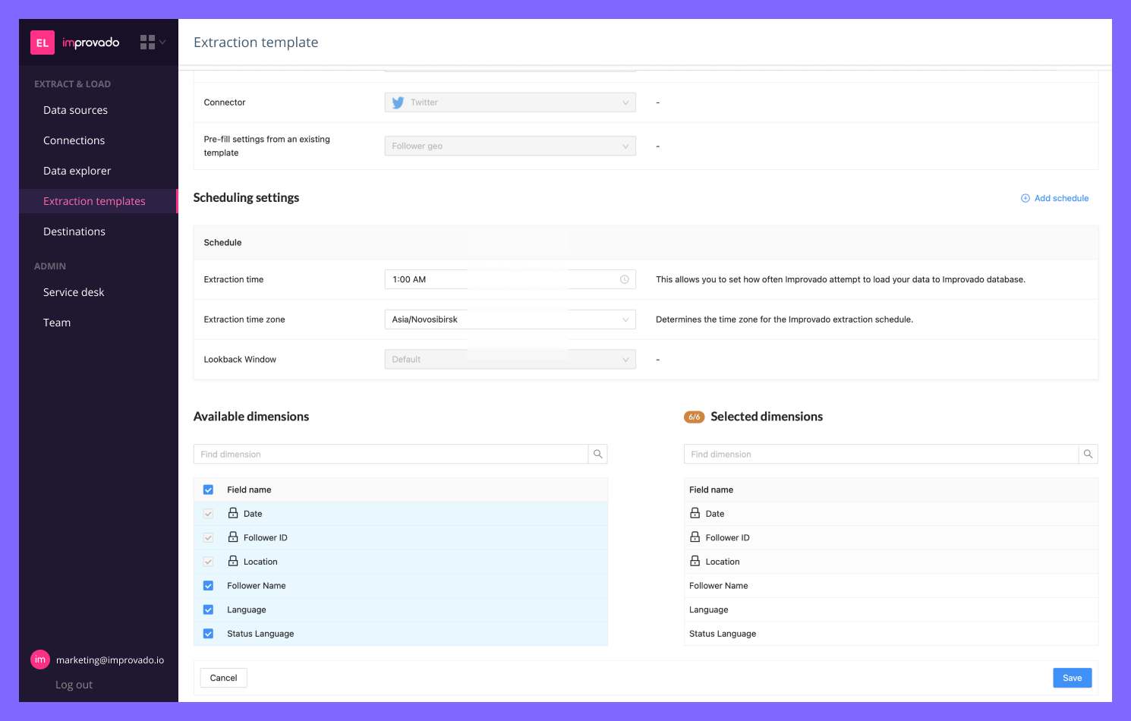Click the pink EL logo badge
1131x721 pixels.
click(x=43, y=43)
